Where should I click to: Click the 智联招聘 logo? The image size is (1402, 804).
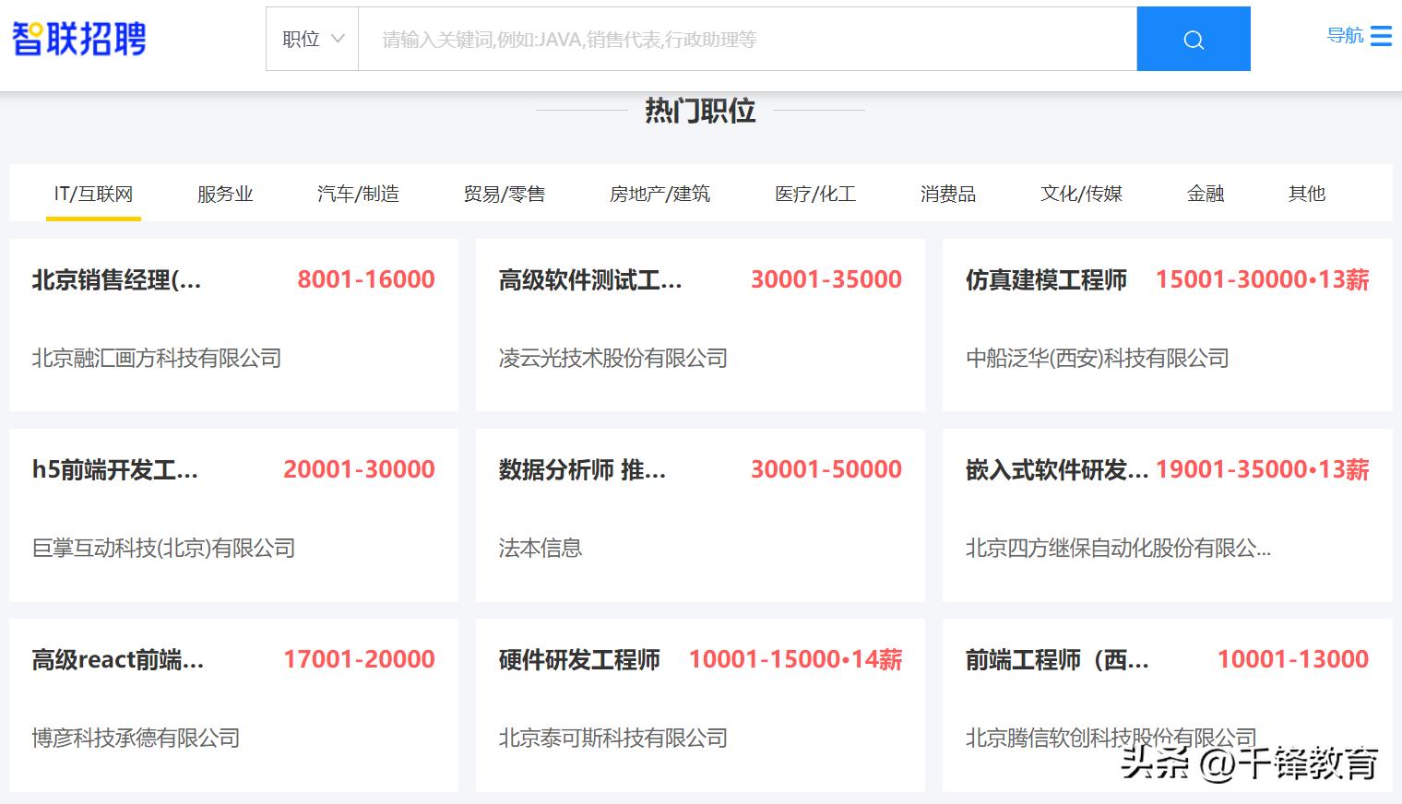[78, 39]
